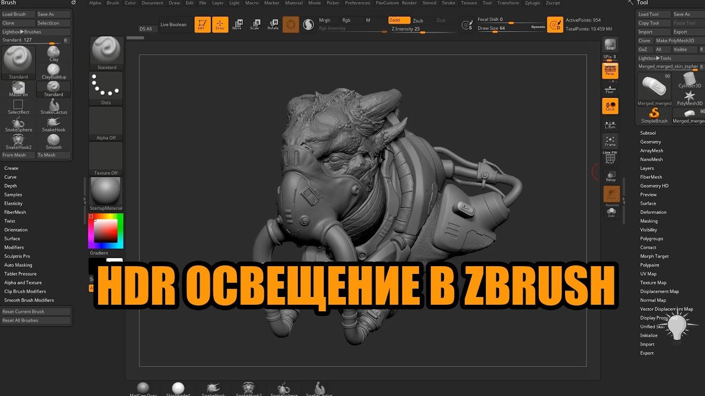Select the SnakeCactus brush
The image size is (705, 396).
pos(53,106)
